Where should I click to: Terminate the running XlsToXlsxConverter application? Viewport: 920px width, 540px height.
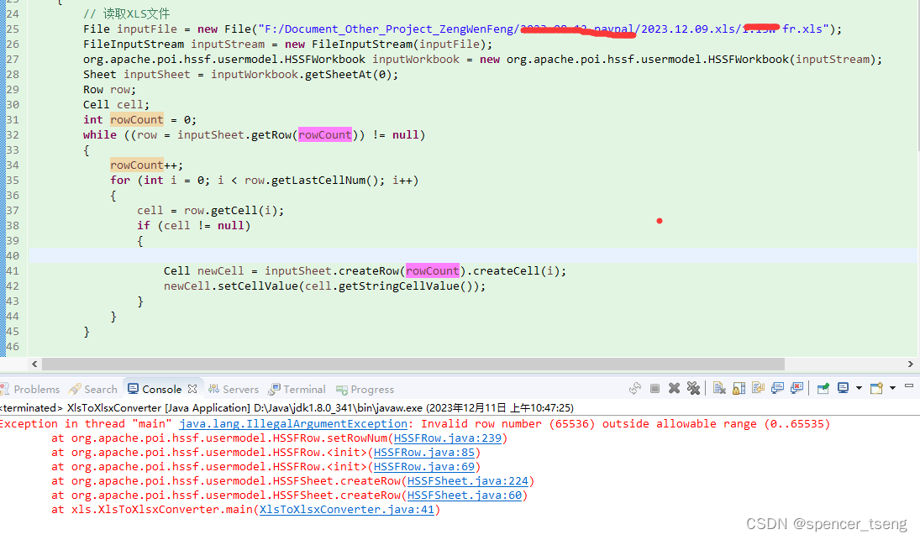(x=655, y=388)
